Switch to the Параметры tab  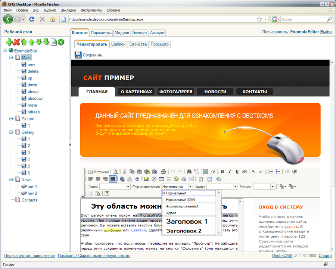[101, 33]
